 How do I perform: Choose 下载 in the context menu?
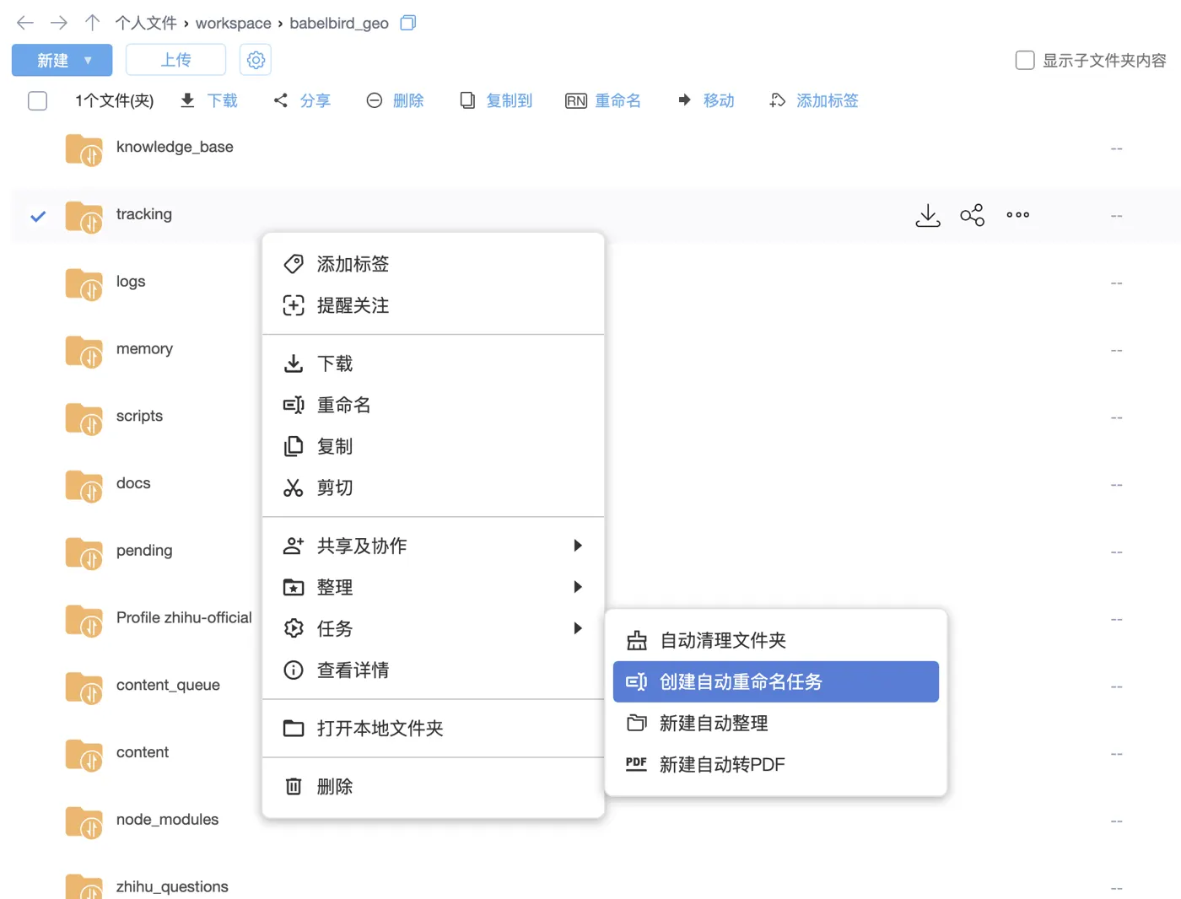pos(434,363)
